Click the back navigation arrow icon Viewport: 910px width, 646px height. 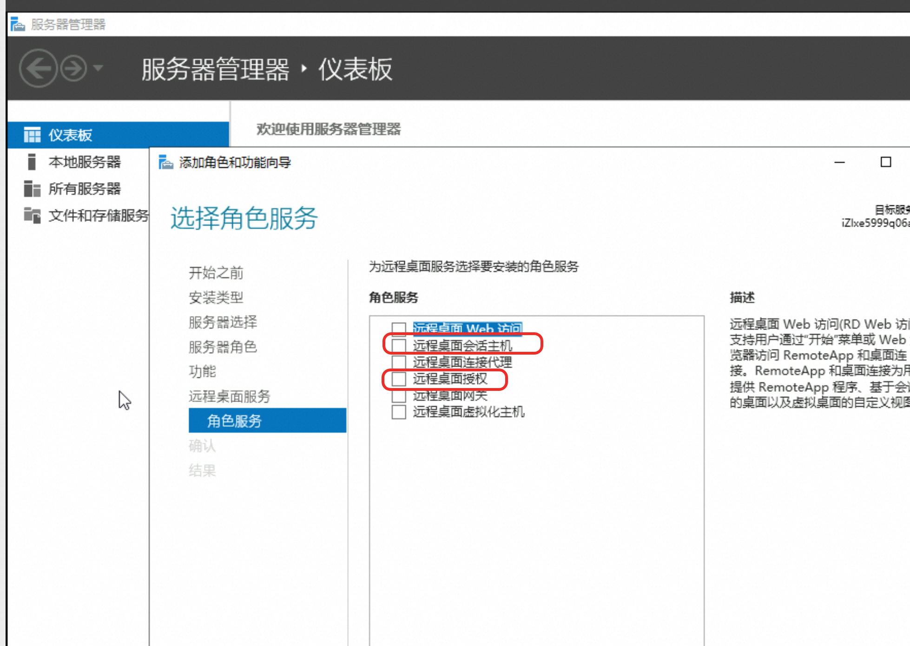click(x=38, y=69)
